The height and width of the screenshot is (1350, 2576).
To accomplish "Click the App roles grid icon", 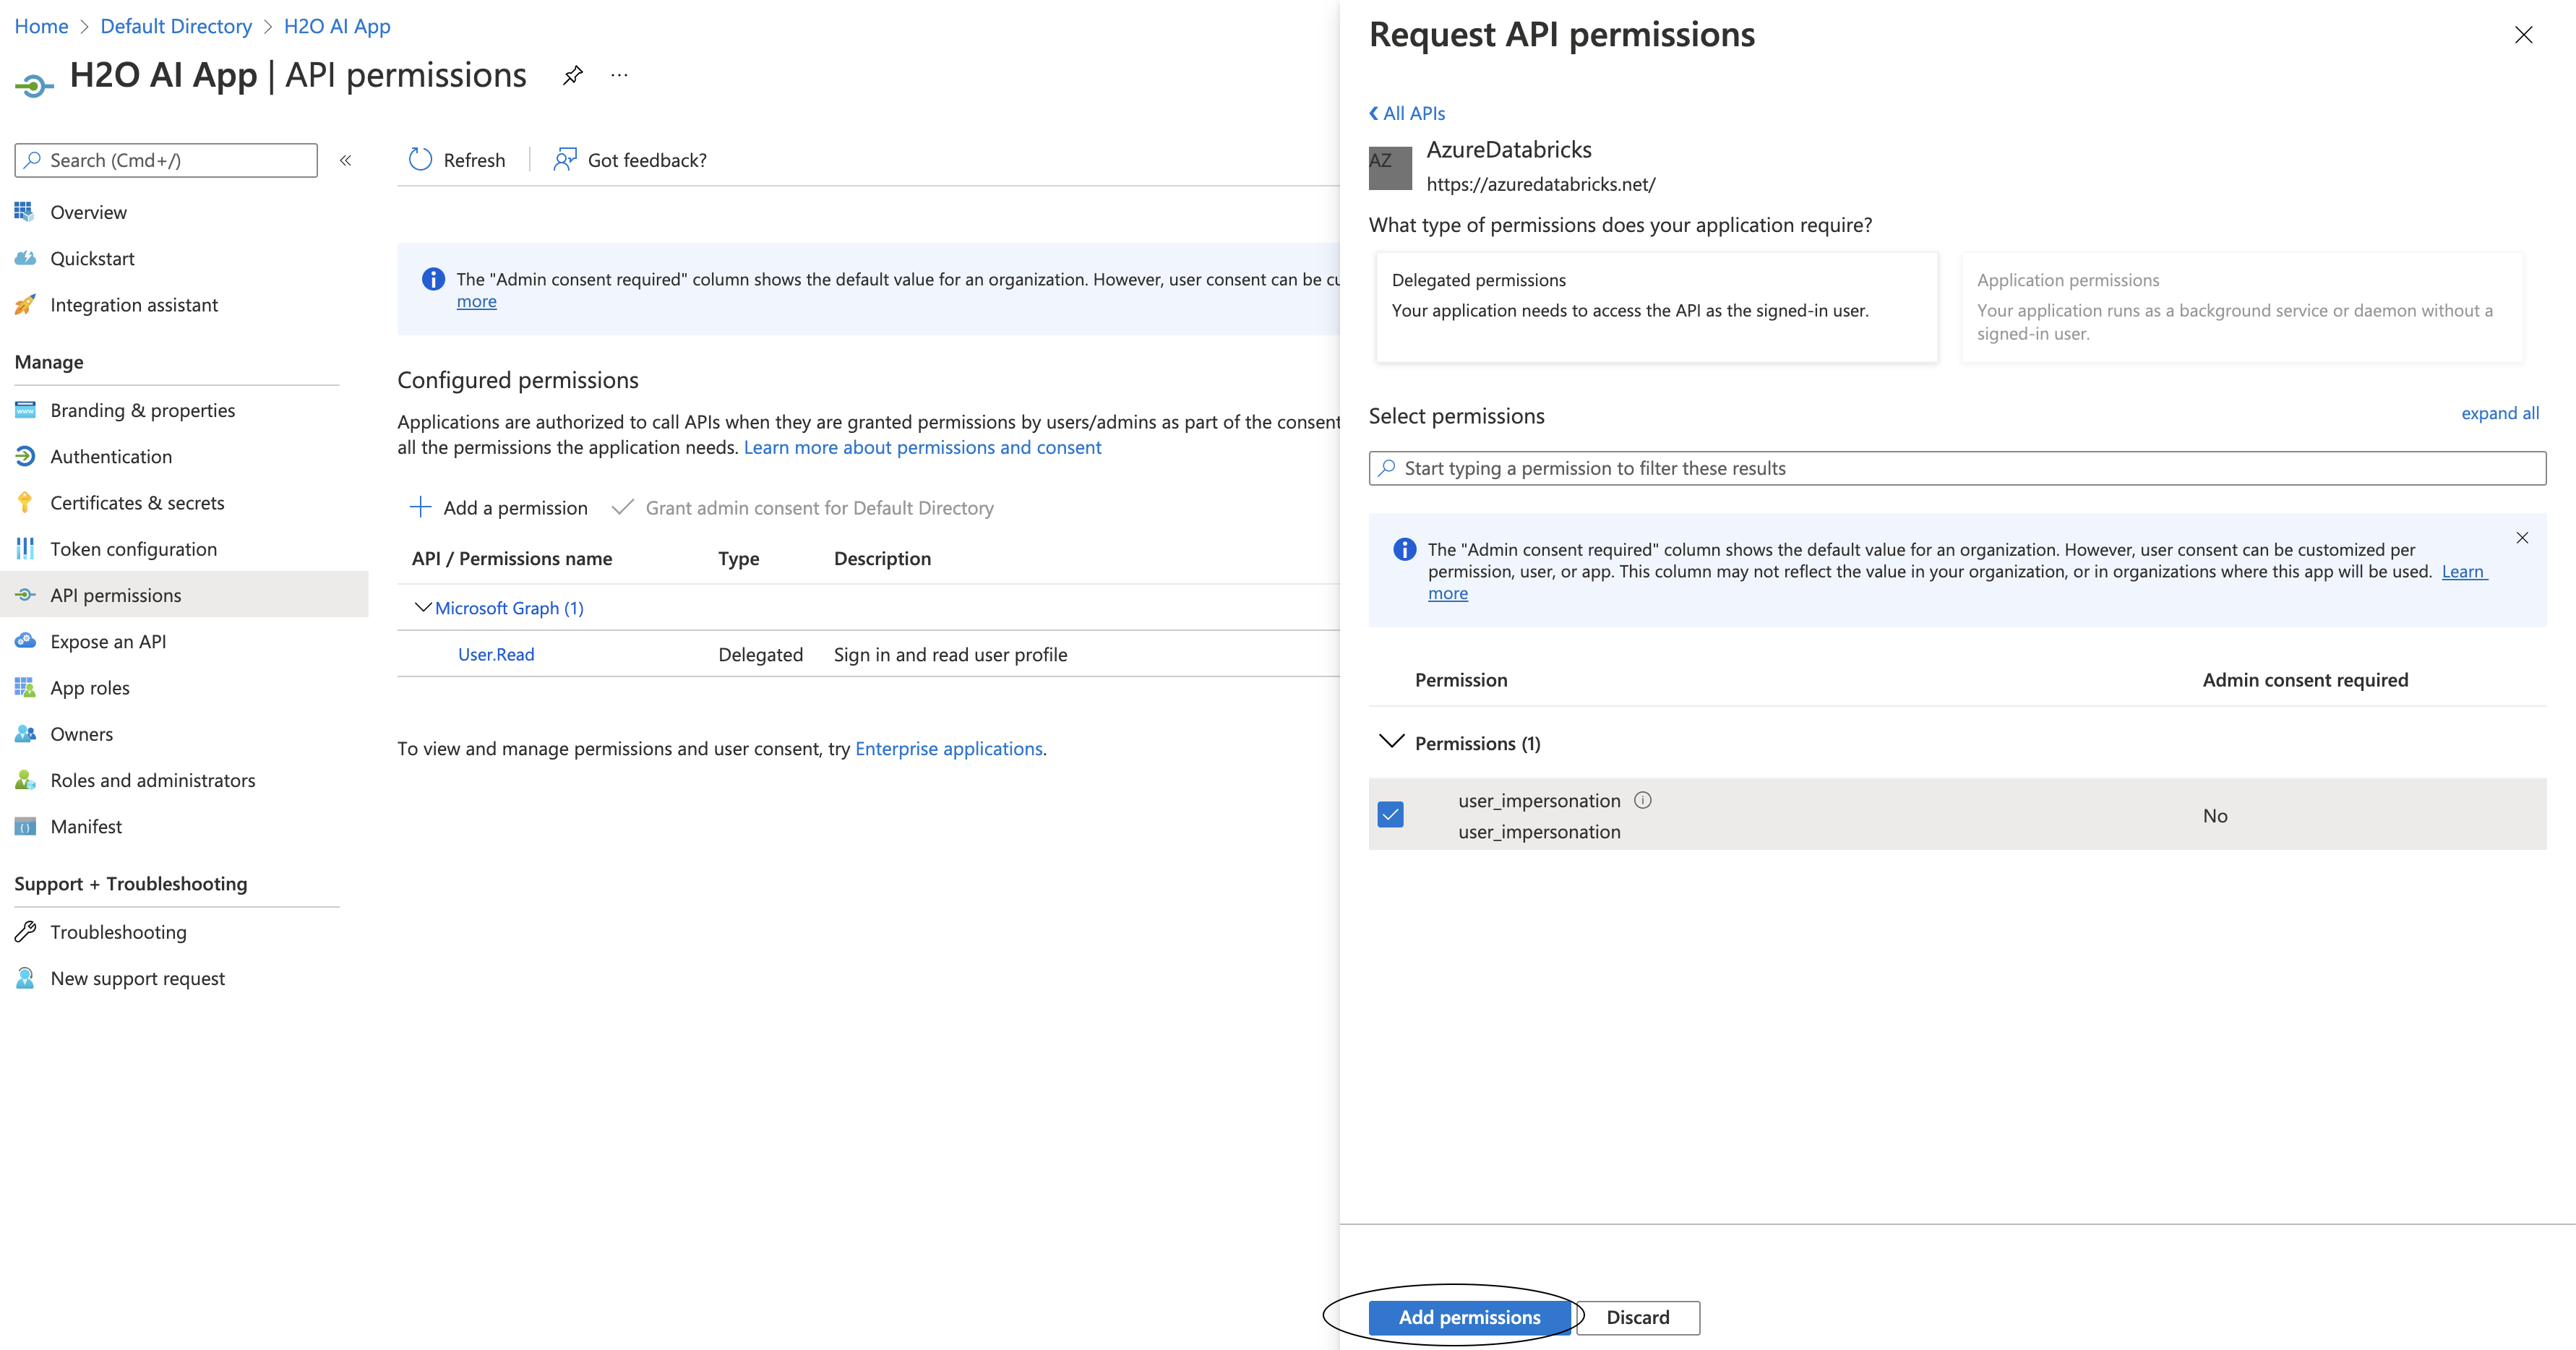I will click(x=25, y=688).
